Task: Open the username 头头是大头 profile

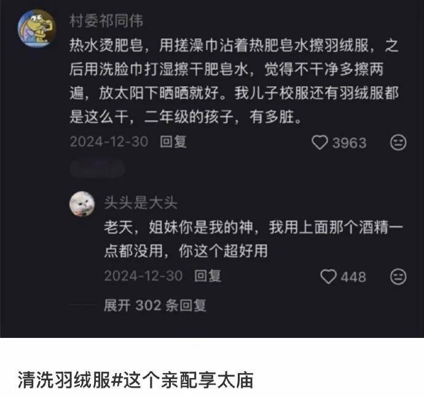Action: click(141, 203)
